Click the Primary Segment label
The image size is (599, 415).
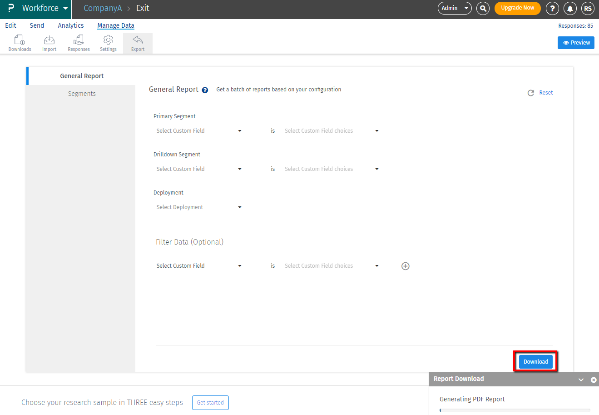click(174, 116)
